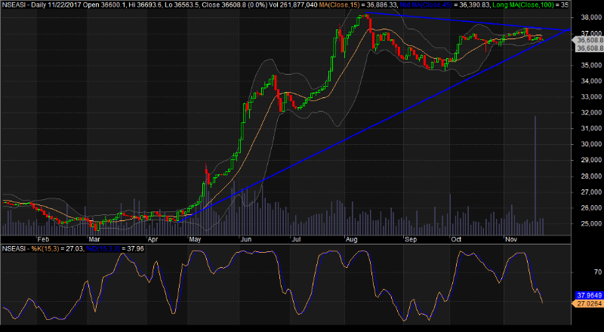Click the 27,000 price axis label

[x=590, y=192]
